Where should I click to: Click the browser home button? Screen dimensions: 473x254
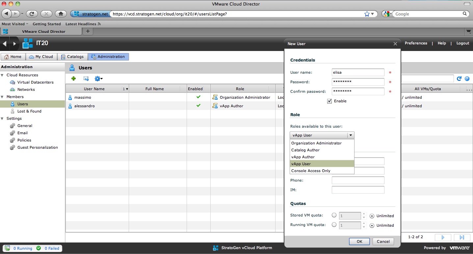tap(61, 14)
